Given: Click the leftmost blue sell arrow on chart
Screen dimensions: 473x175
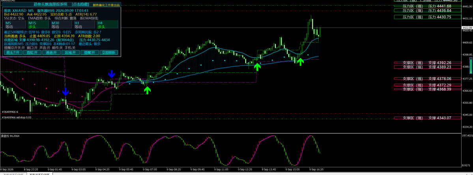Looking at the screenshot, I should [66, 92].
